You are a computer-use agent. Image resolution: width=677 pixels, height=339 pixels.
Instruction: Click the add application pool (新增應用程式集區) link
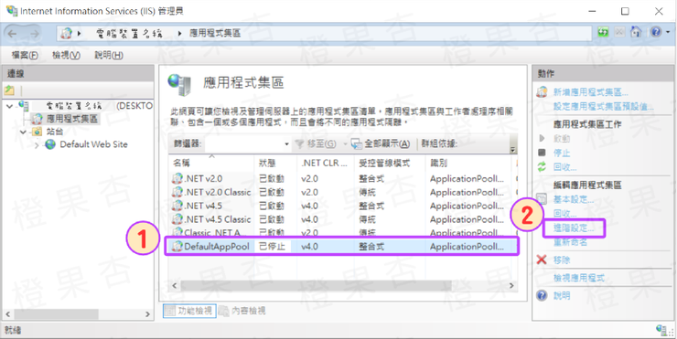tap(590, 92)
